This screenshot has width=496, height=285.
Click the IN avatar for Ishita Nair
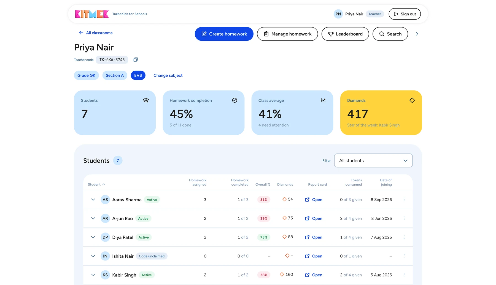click(x=105, y=256)
